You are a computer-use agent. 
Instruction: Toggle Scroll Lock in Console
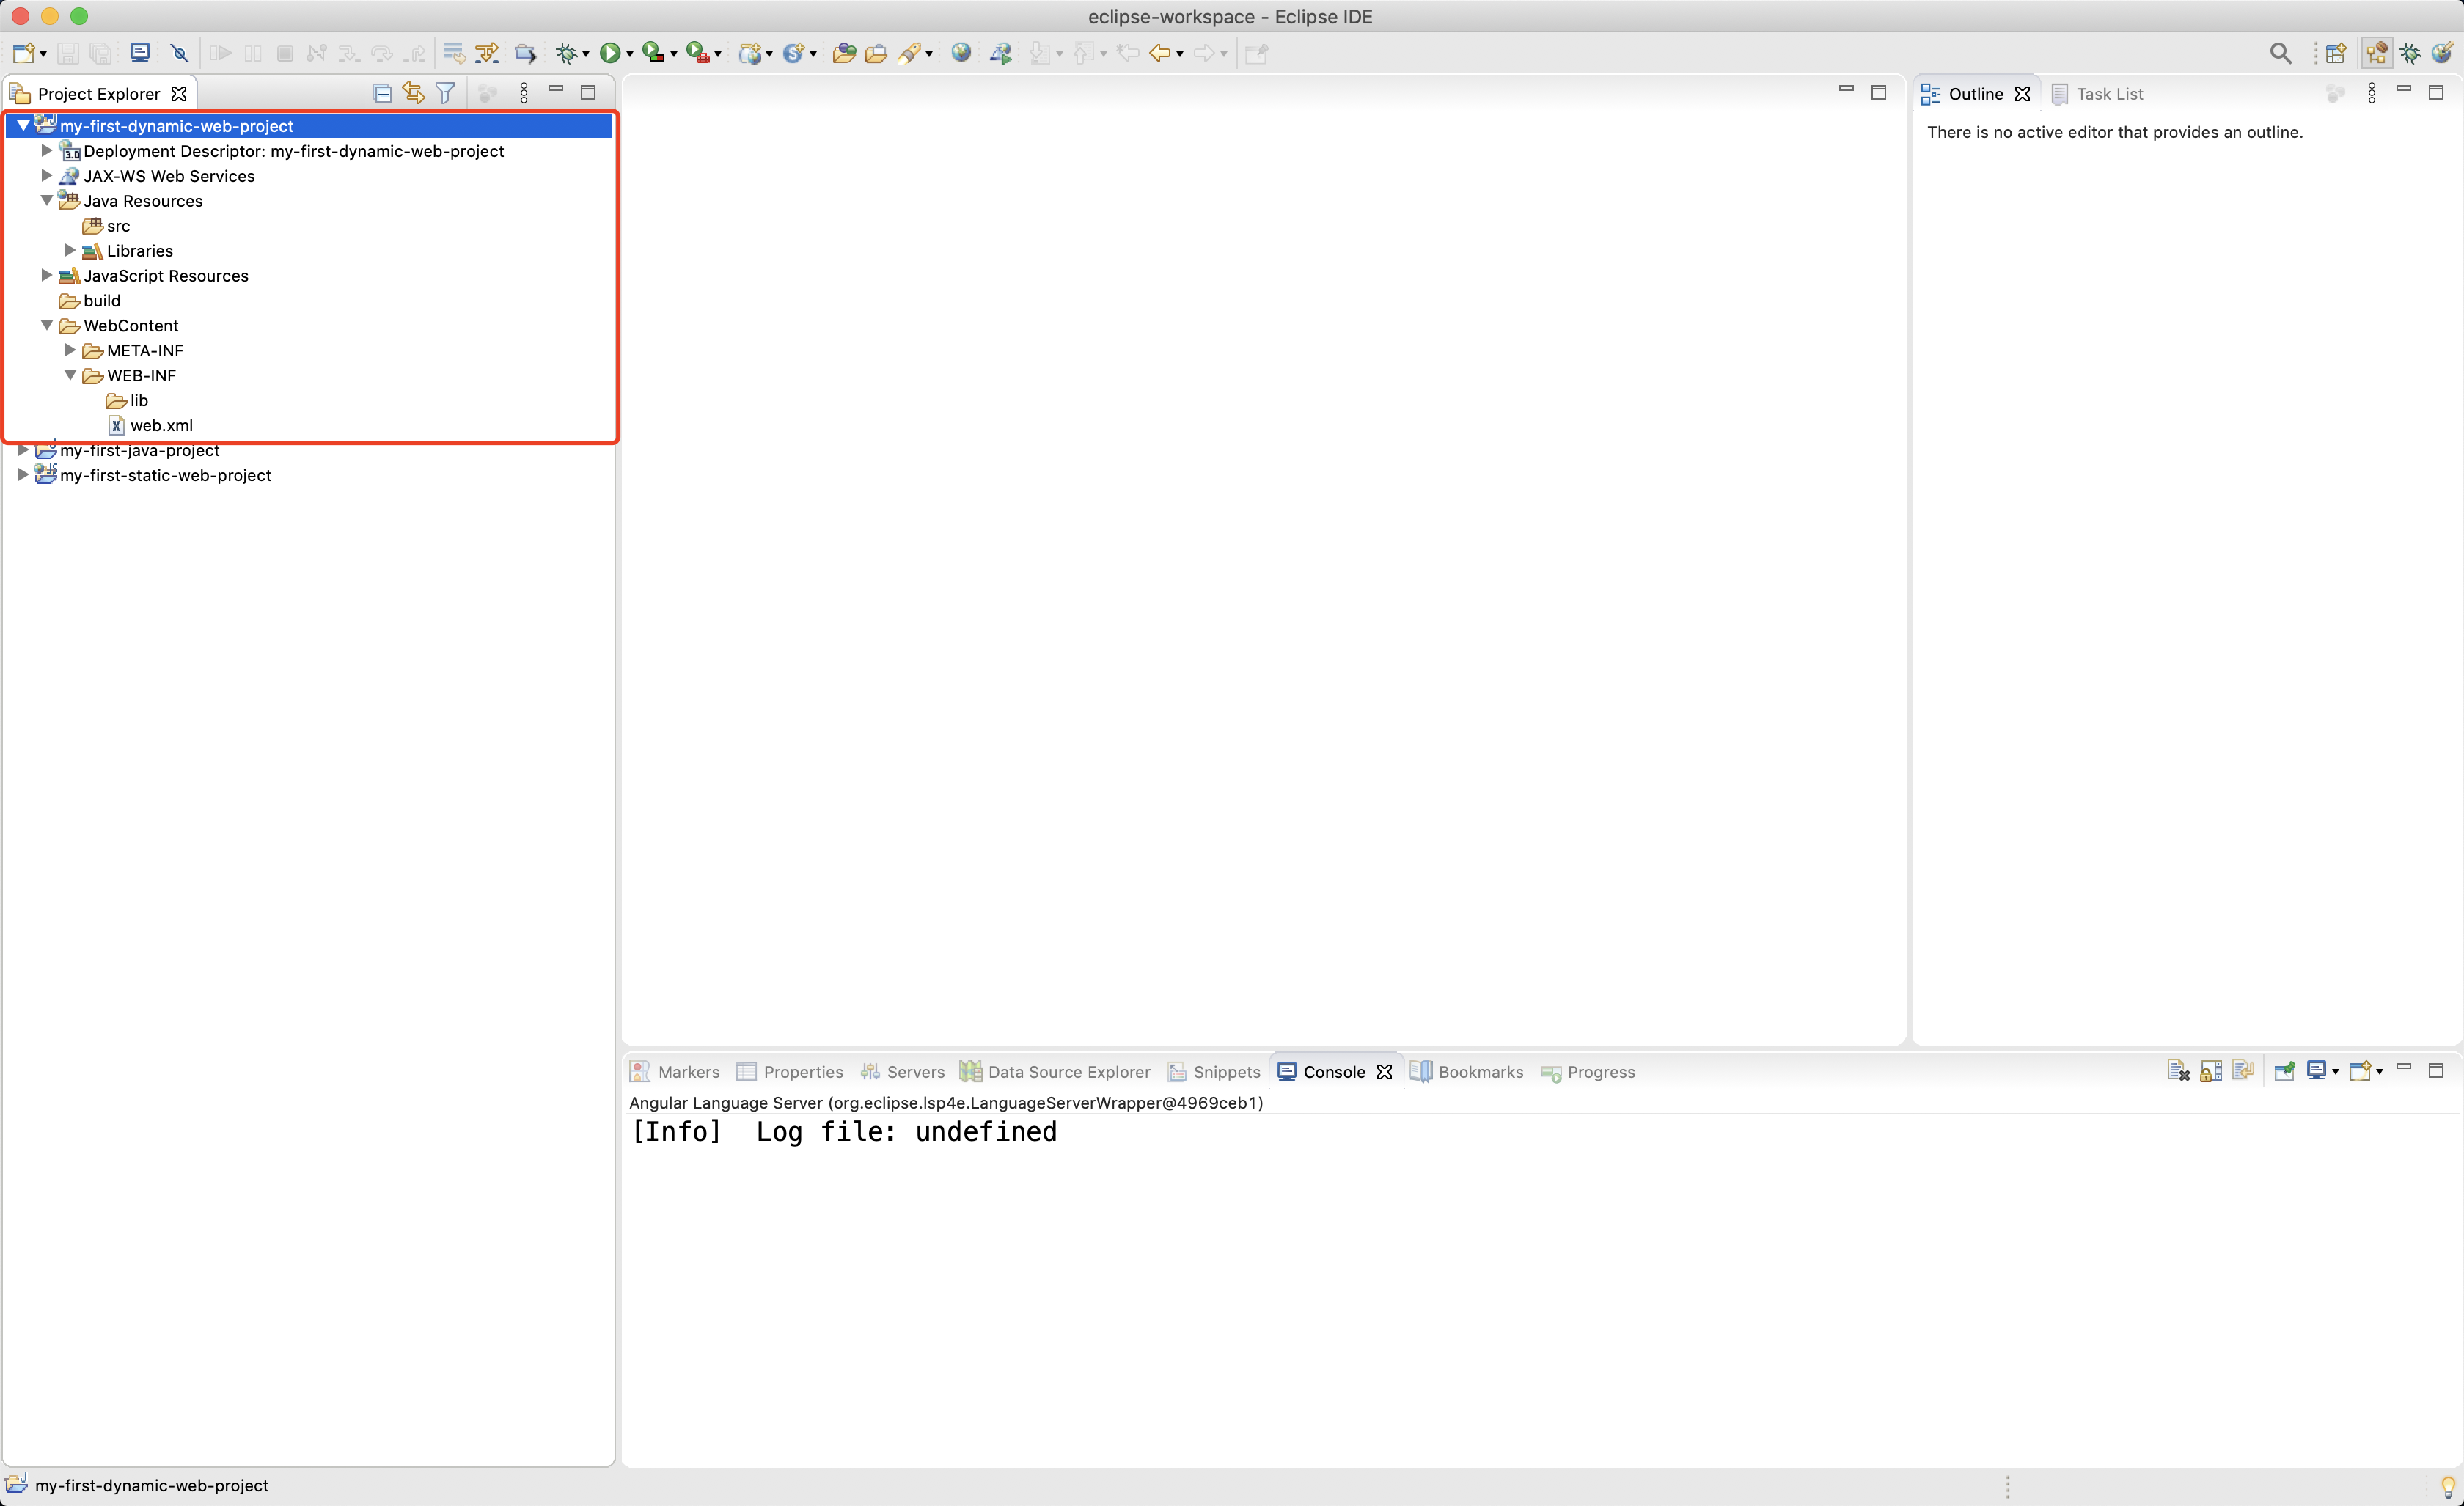coord(2211,1071)
